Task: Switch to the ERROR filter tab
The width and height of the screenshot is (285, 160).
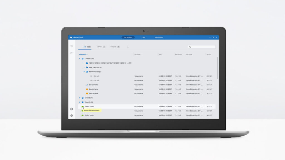Action: pyautogui.click(x=101, y=47)
